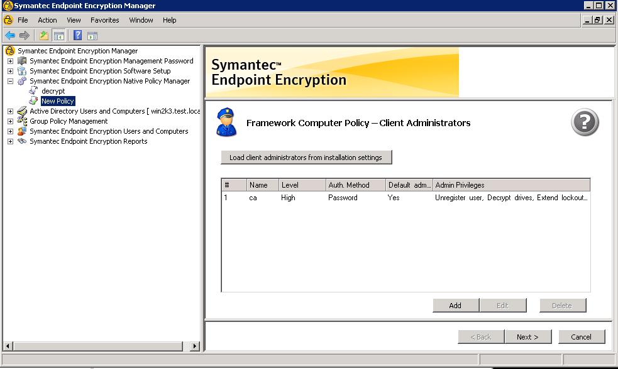618x369 pixels.
Task: Open the Action menu
Action: pos(47,20)
